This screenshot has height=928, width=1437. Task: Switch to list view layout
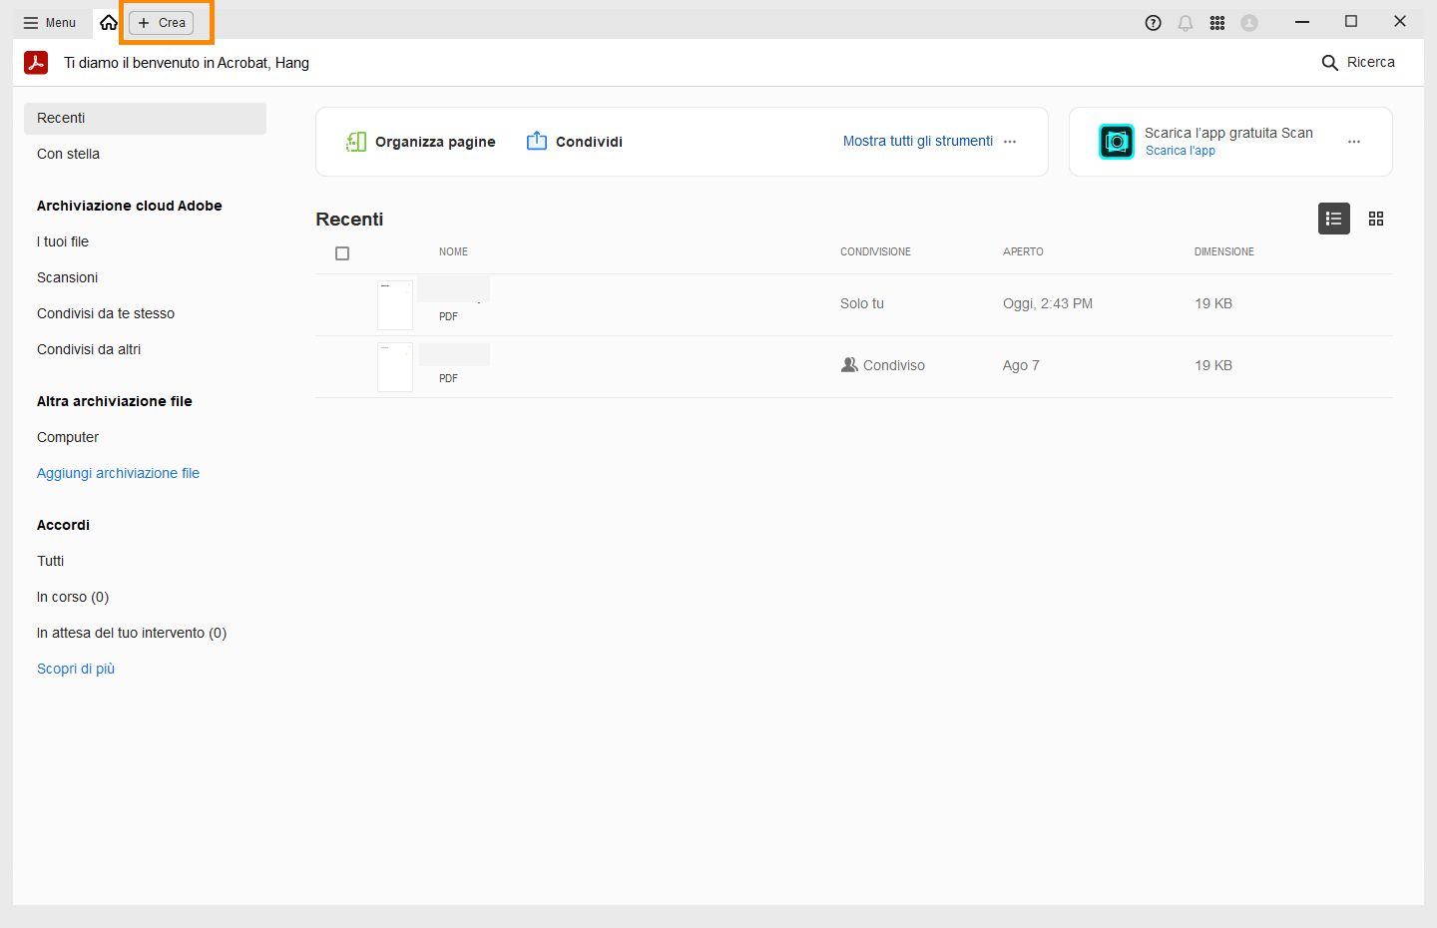click(1333, 219)
